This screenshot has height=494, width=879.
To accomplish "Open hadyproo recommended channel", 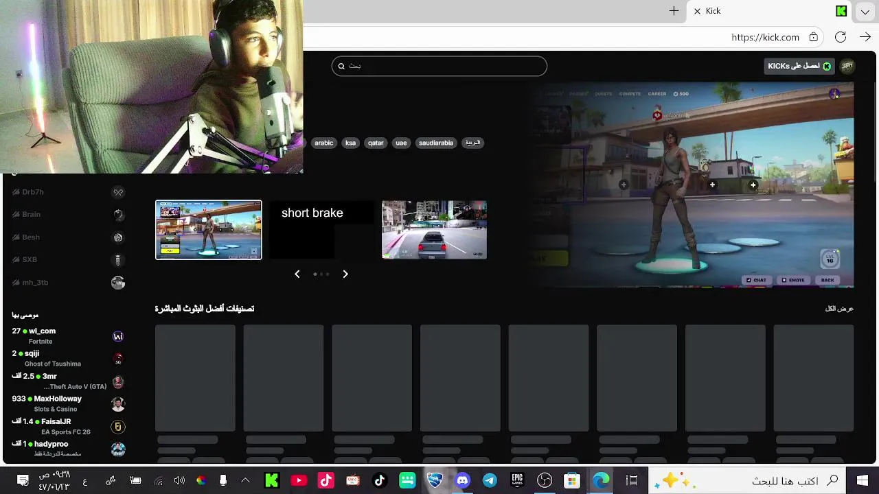I will pyautogui.click(x=69, y=449).
